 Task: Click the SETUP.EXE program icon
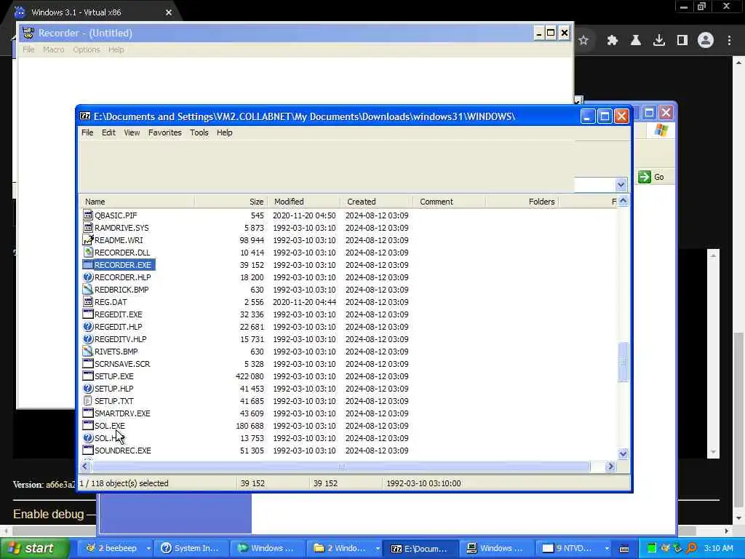tap(88, 376)
